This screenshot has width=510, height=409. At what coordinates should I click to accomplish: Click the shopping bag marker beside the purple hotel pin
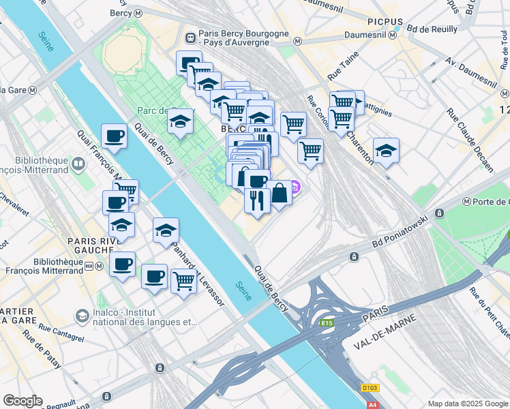280,196
